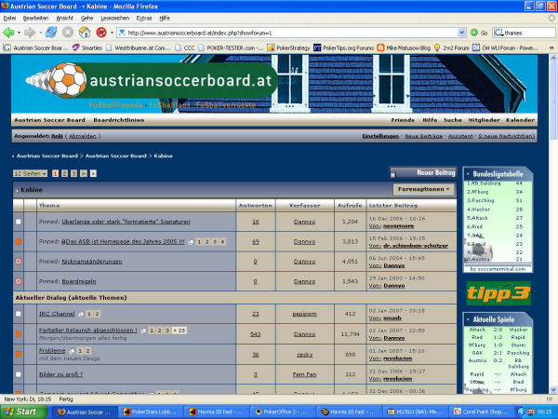The width and height of the screenshot is (558, 419).
Task: Click the green Go button icon
Action: (x=472, y=32)
